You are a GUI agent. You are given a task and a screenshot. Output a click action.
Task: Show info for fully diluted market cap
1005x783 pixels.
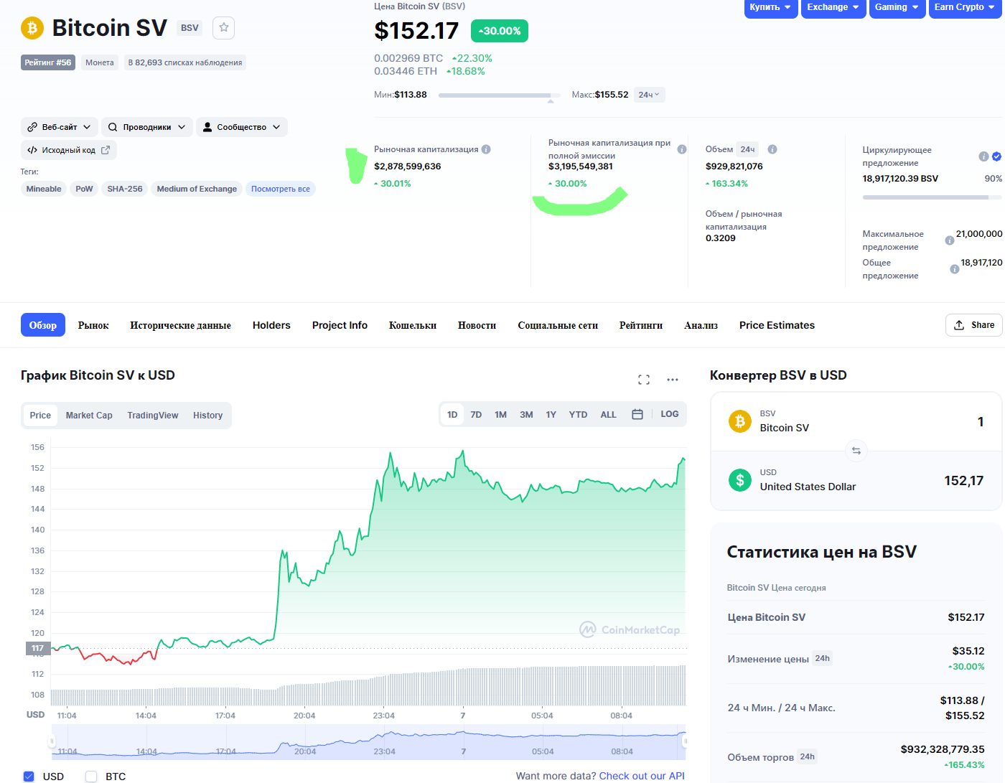click(682, 149)
